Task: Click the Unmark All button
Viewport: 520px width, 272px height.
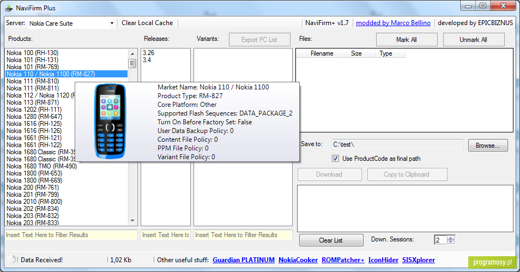Action: click(x=474, y=40)
